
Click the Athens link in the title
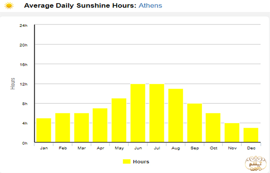point(150,6)
